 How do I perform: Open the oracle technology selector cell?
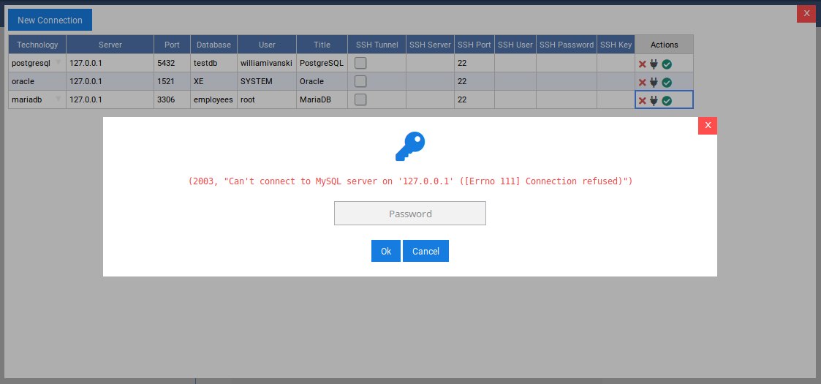37,81
